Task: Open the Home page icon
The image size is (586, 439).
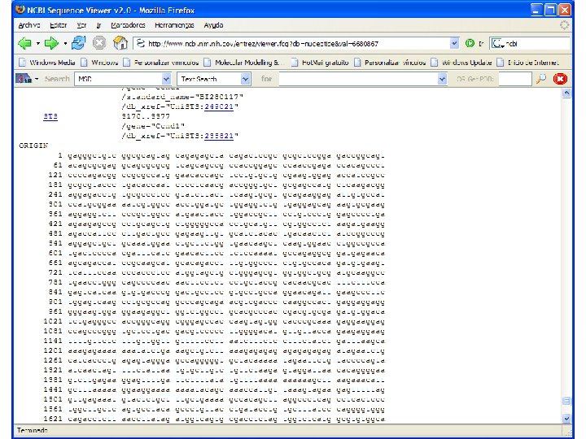Action: click(120, 43)
